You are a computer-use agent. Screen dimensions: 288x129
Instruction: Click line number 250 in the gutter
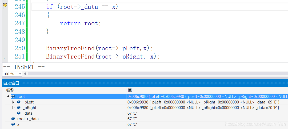click(x=20, y=48)
